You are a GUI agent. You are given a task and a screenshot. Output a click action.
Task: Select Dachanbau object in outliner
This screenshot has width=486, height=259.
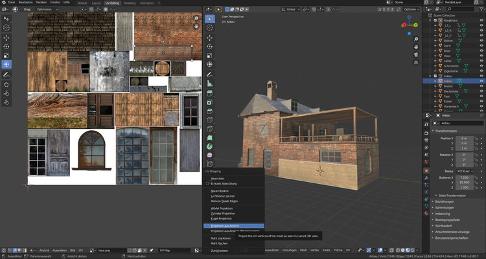tap(450, 91)
